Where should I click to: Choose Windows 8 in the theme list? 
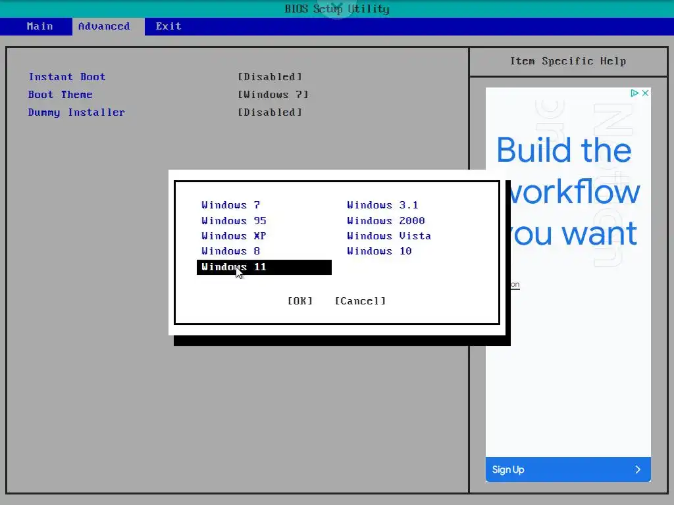231,251
